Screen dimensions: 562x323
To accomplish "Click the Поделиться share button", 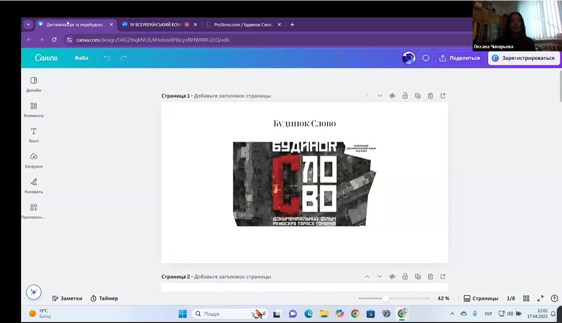I will pos(460,58).
